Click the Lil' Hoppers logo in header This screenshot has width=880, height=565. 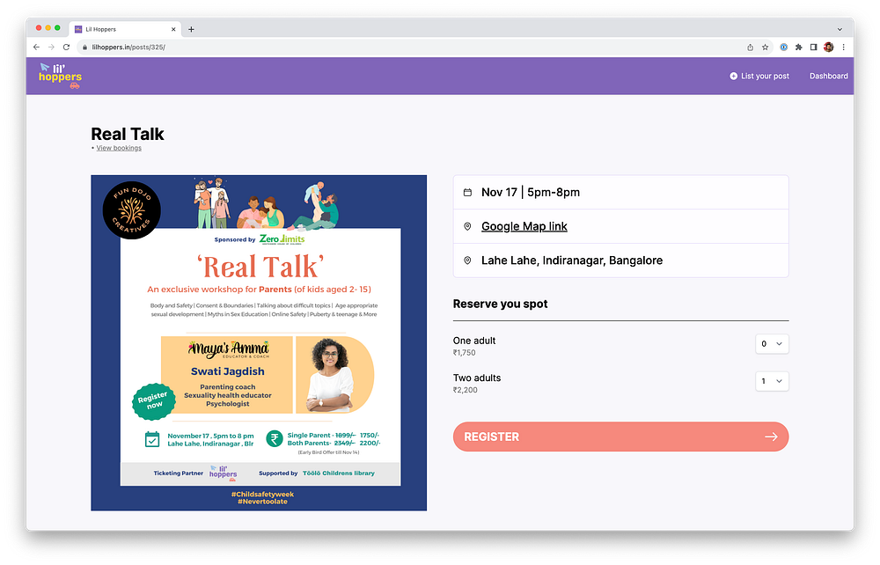[60, 76]
